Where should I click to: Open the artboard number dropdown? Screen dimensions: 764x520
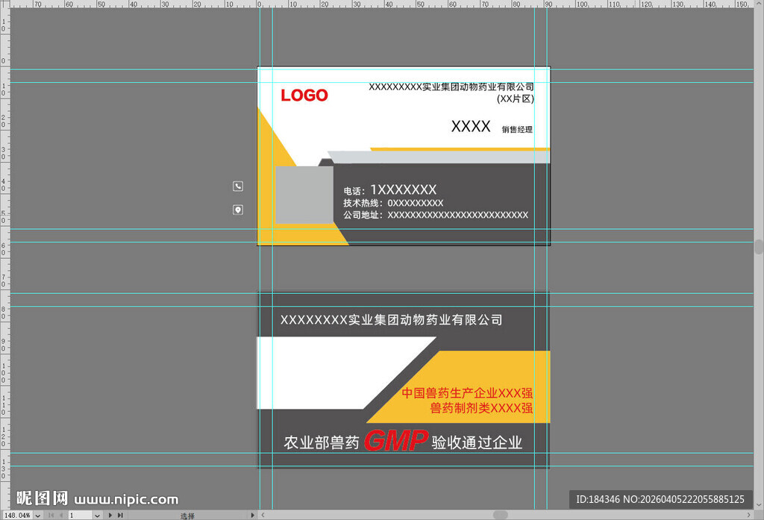(97, 515)
